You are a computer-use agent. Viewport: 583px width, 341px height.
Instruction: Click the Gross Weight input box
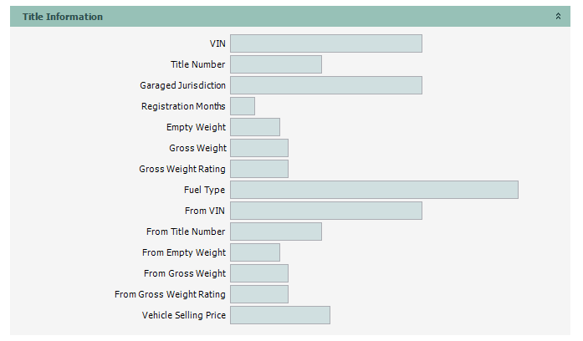[258, 148]
